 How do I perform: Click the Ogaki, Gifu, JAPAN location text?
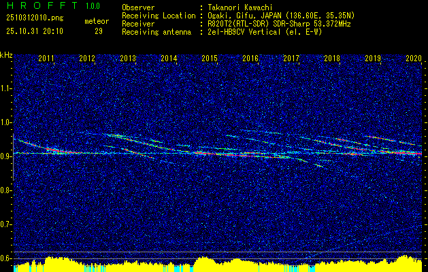(281, 16)
